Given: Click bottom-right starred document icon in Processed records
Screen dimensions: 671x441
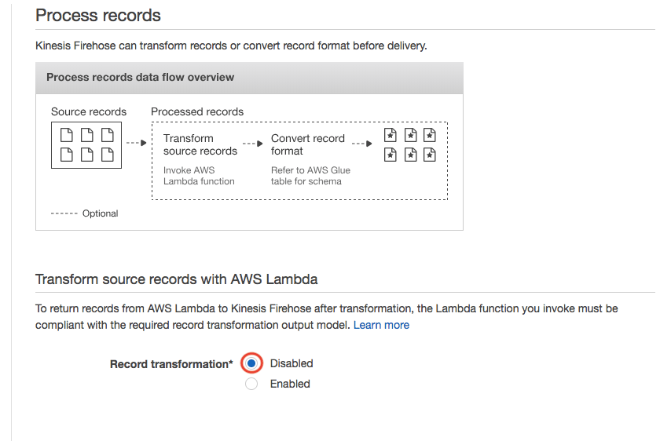Looking at the screenshot, I should click(430, 155).
